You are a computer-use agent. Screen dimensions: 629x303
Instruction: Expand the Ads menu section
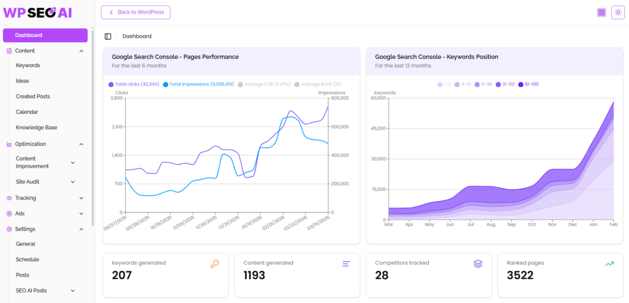pyautogui.click(x=82, y=214)
